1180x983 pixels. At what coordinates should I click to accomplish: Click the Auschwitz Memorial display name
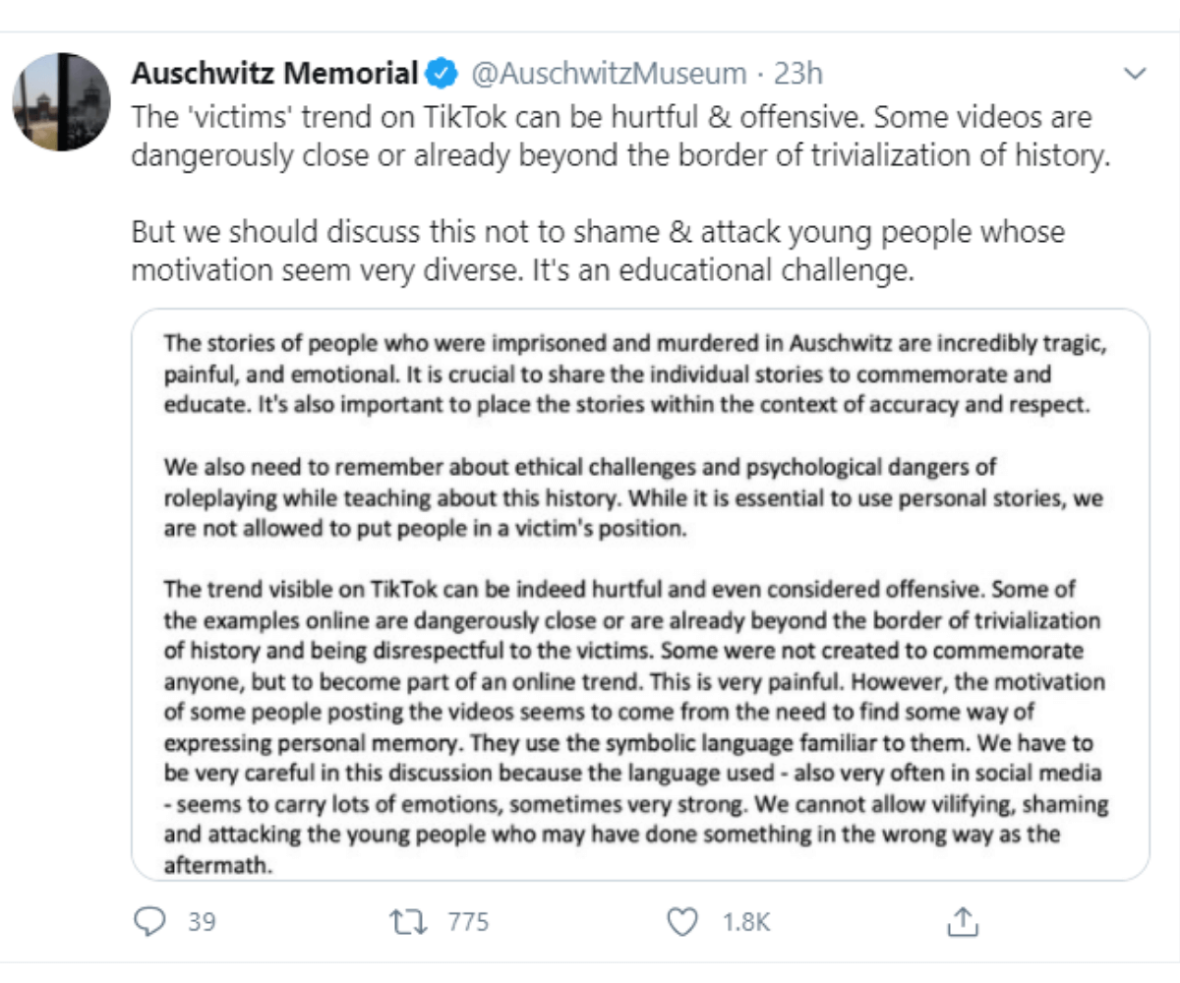point(274,73)
